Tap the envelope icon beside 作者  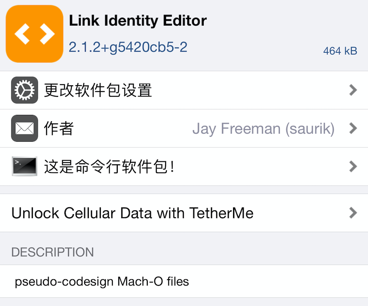point(25,128)
